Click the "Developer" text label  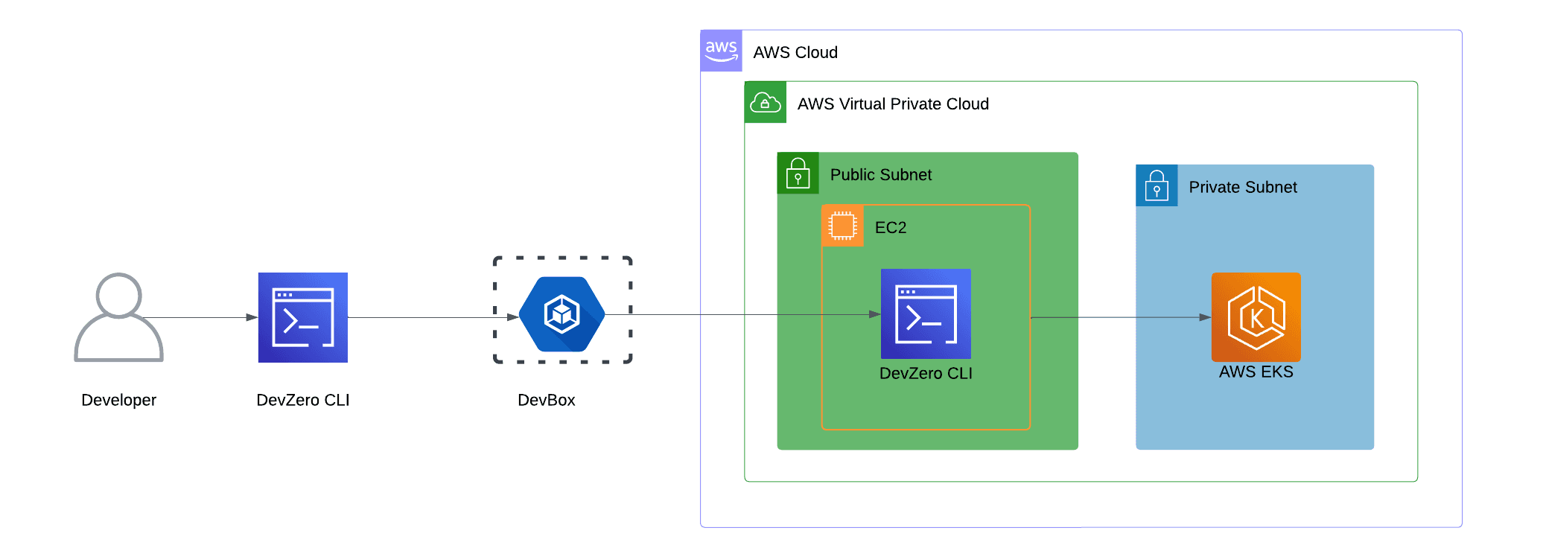click(x=118, y=400)
